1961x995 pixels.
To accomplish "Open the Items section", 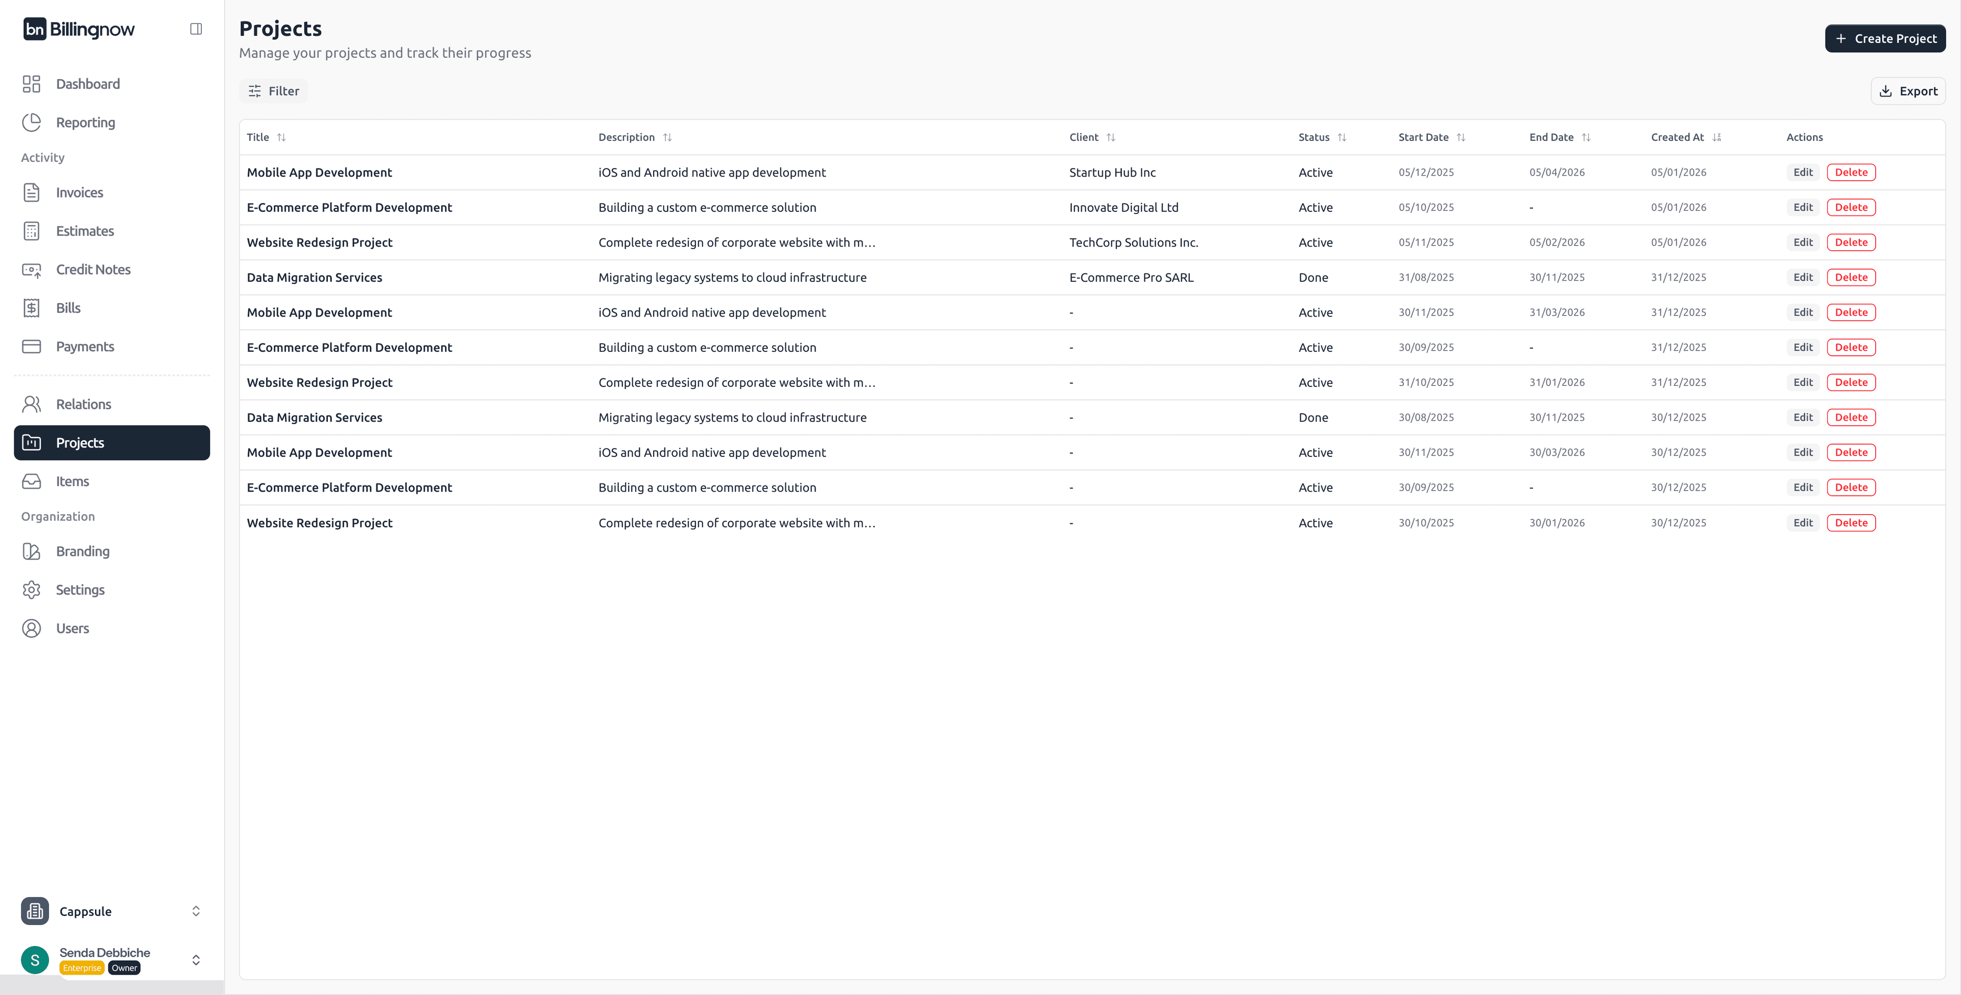I will click(x=73, y=481).
